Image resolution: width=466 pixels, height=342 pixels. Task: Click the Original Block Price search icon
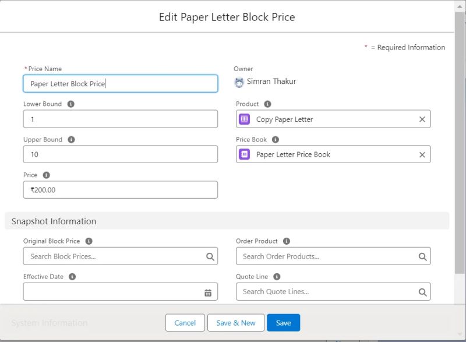point(210,256)
